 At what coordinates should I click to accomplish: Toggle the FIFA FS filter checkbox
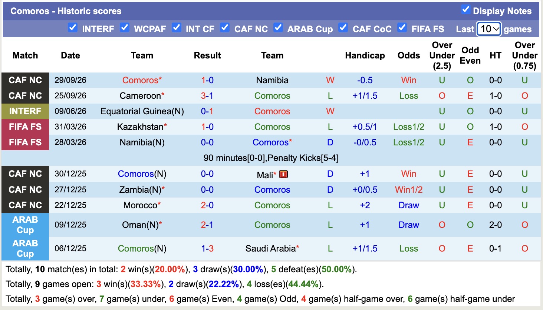click(402, 28)
